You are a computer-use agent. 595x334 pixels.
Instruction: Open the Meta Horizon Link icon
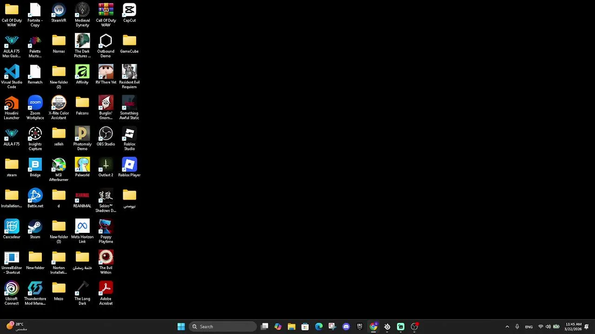pos(82,232)
